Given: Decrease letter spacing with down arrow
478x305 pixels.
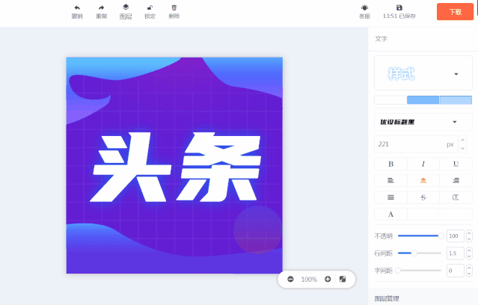Looking at the screenshot, I should pos(469,274).
